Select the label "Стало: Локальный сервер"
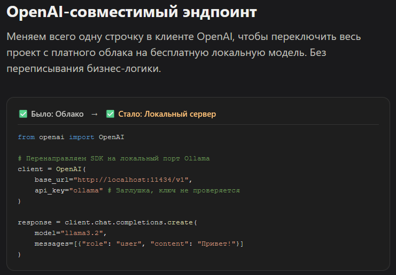Image resolution: width=396 pixels, height=275 pixels. (x=167, y=114)
